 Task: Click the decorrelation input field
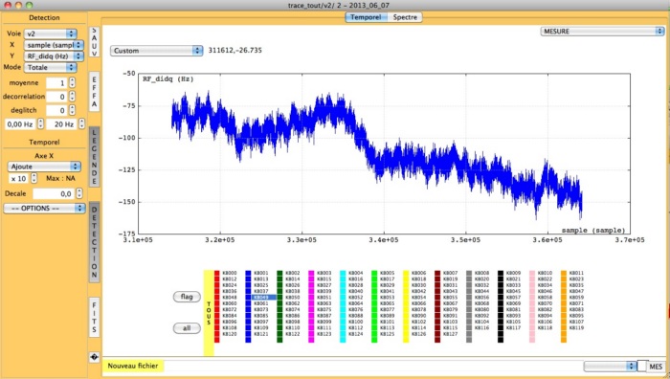56,97
